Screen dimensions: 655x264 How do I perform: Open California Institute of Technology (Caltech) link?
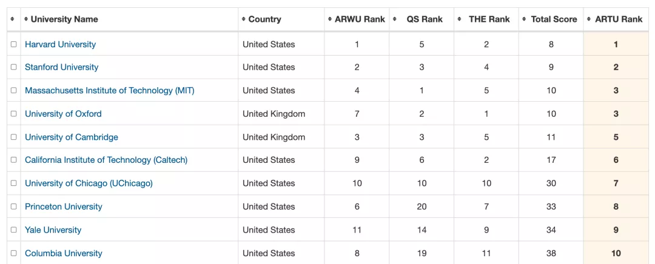[x=106, y=160]
